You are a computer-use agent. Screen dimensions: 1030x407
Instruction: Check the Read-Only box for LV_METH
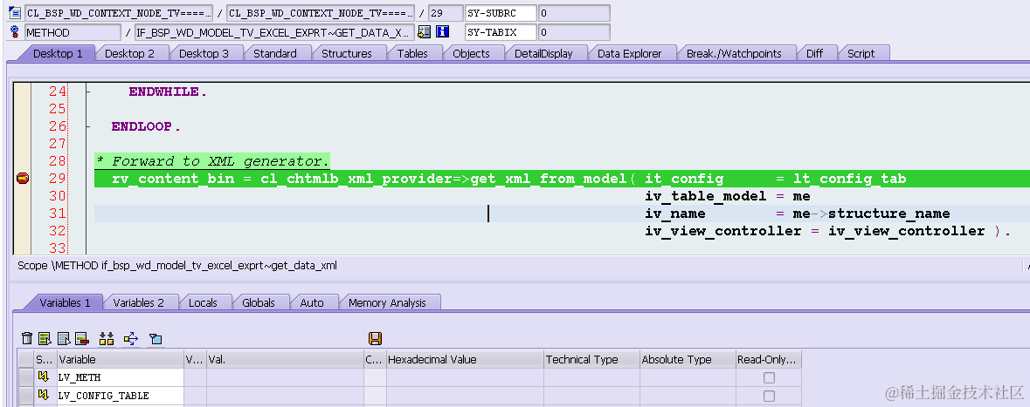769,377
